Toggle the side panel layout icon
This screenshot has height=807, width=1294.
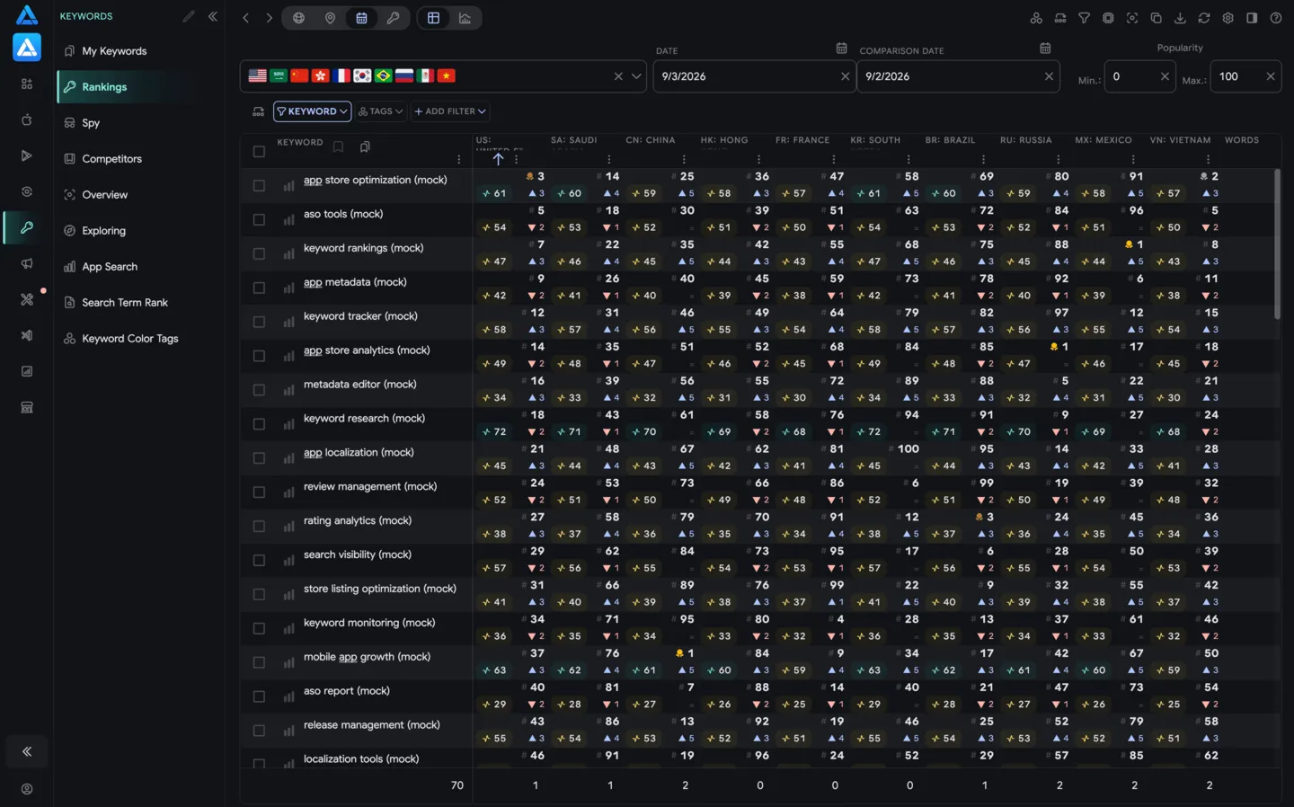[x=1252, y=18]
